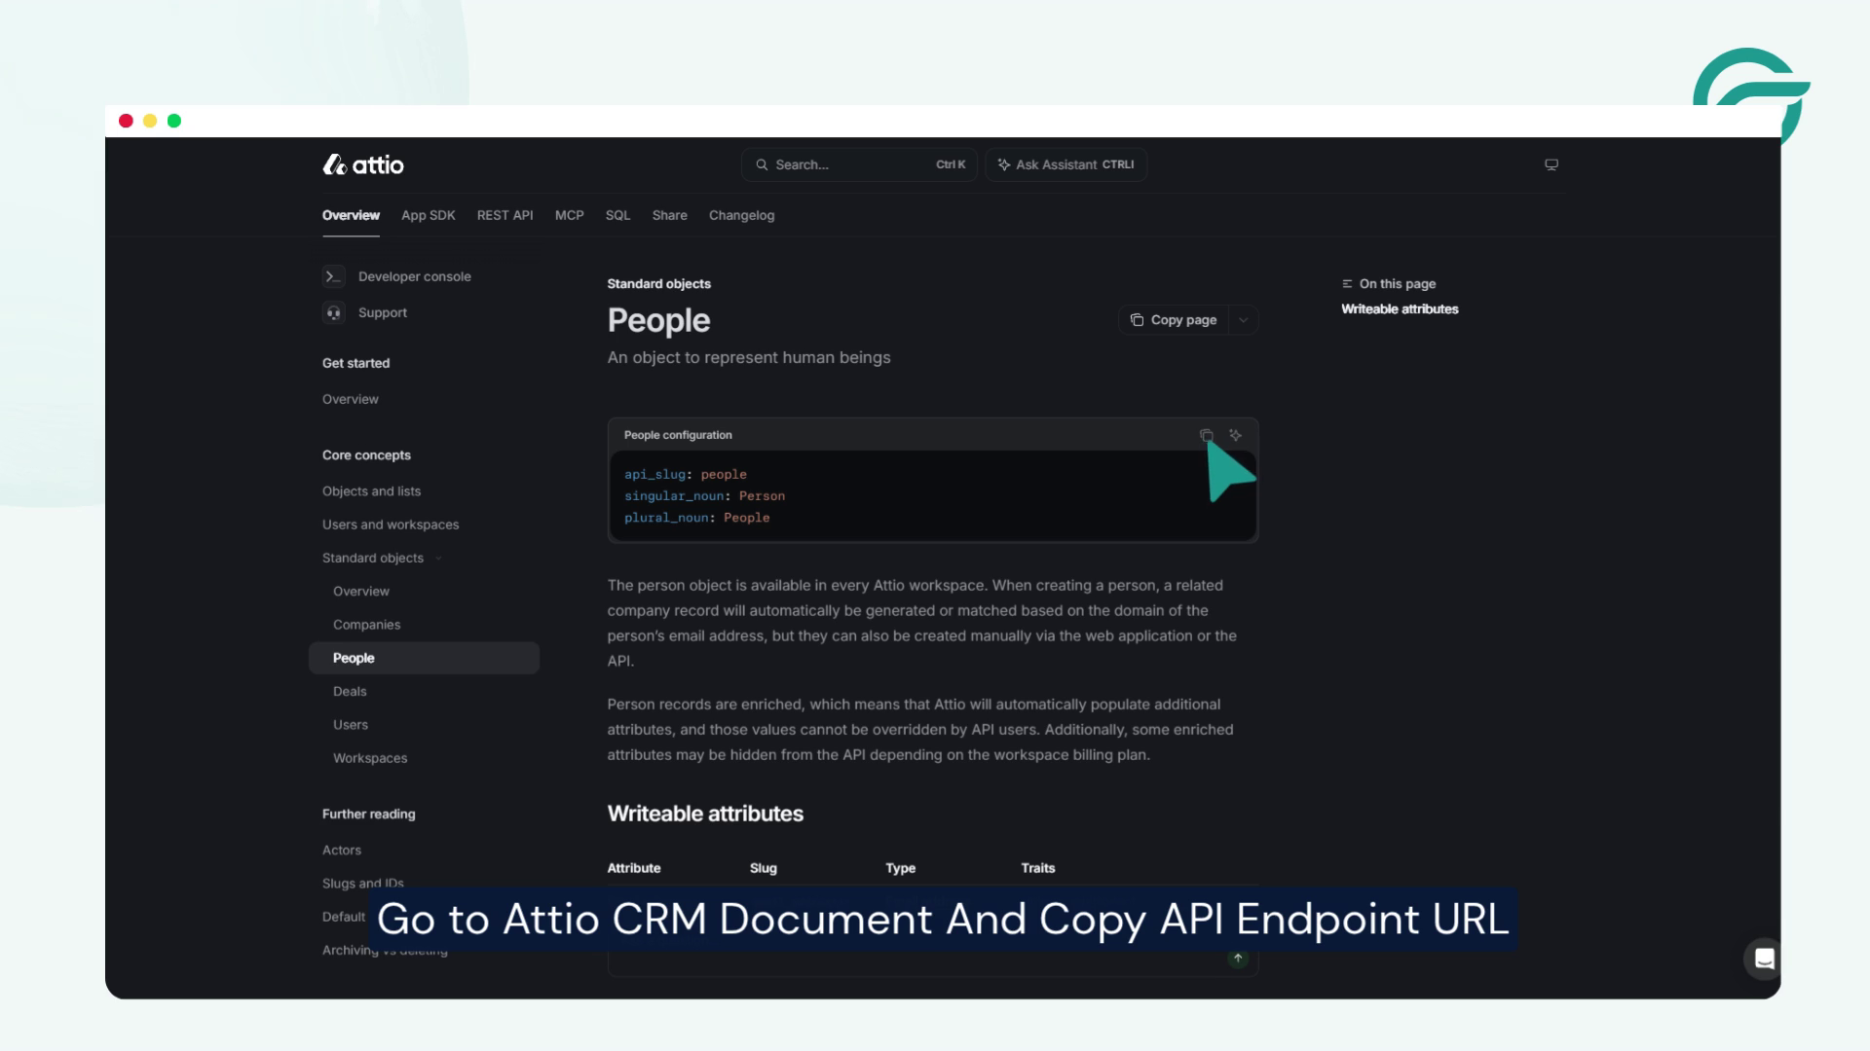Ask AI about People configuration code
Screen dimensions: 1870x1051
coord(1235,435)
